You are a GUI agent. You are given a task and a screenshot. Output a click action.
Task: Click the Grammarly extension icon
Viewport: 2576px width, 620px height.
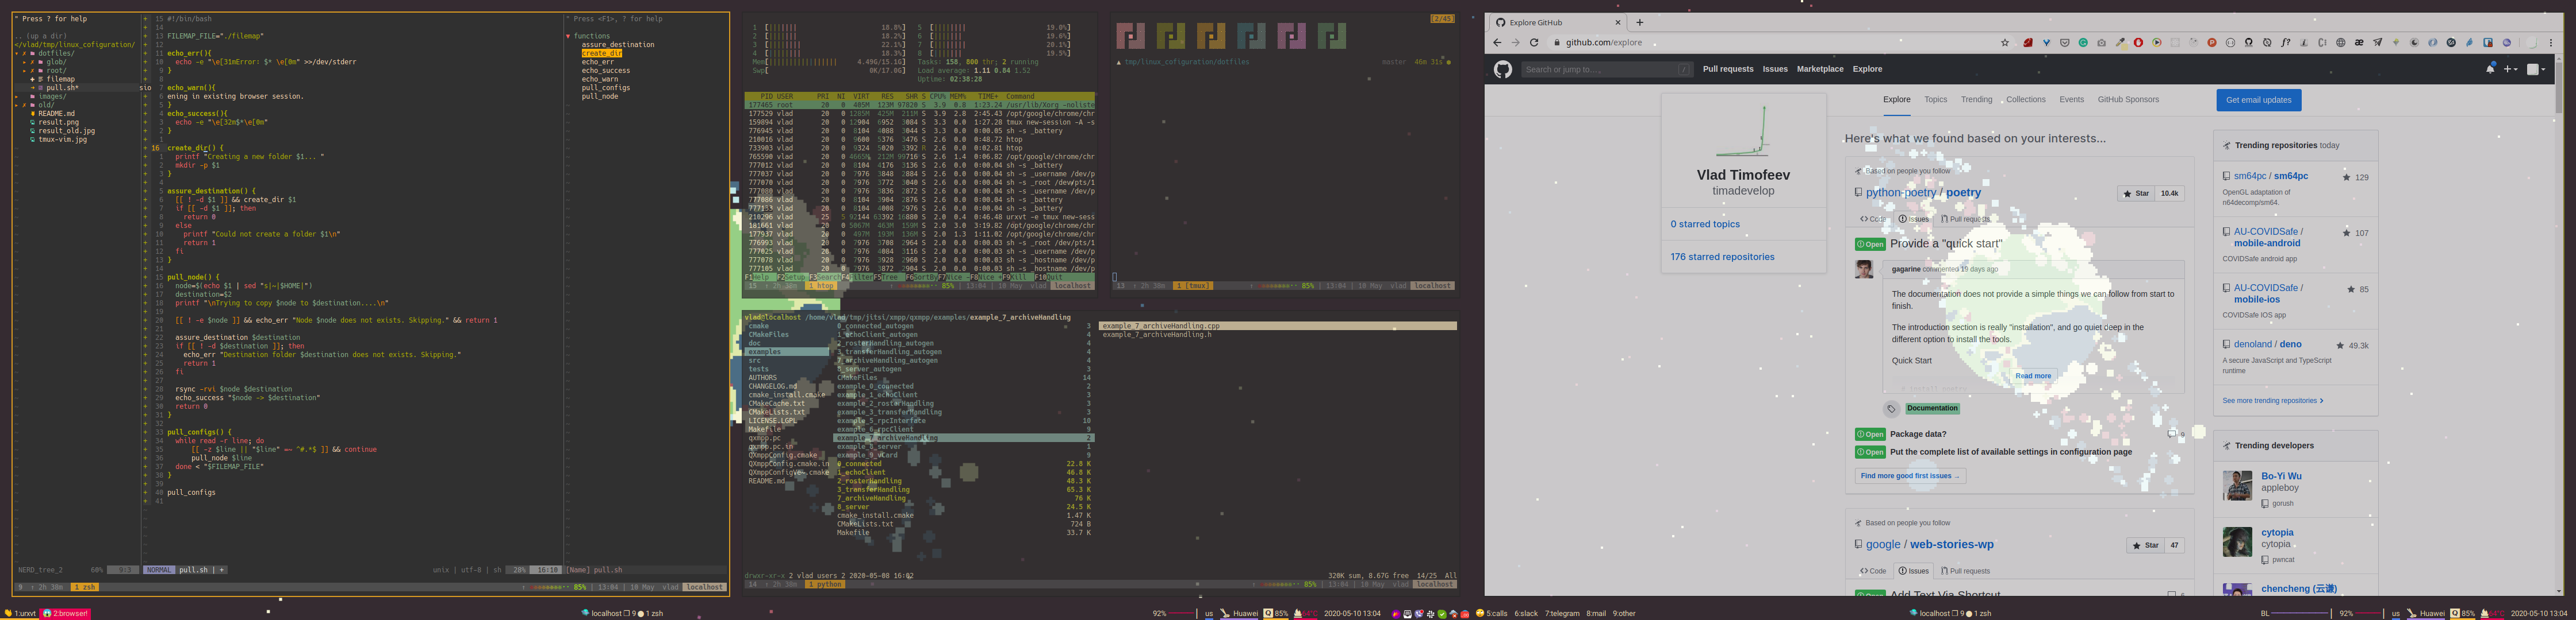click(2083, 43)
